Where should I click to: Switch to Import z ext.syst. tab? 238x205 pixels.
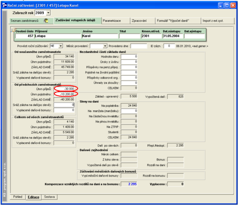[217, 21]
